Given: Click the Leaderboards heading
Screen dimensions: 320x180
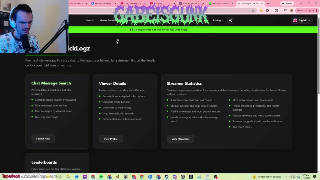Looking at the screenshot, I should (x=44, y=162).
